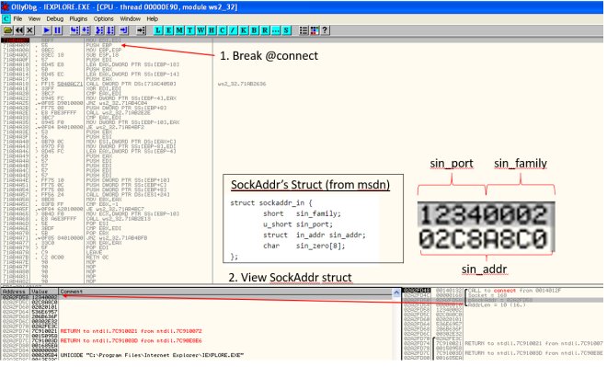The width and height of the screenshot is (607, 367).
Task: Click the Step into toolbar icon
Action: [74, 30]
